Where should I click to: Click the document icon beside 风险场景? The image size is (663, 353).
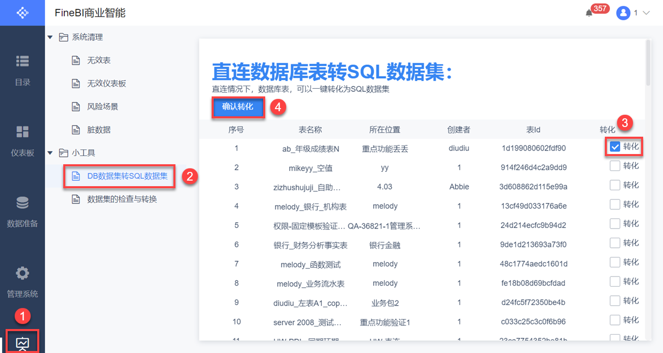(76, 107)
